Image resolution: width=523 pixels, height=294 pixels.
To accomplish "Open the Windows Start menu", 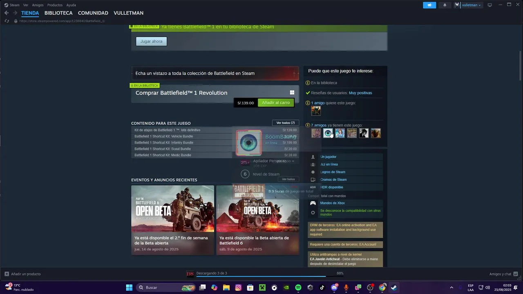I will tap(129, 287).
